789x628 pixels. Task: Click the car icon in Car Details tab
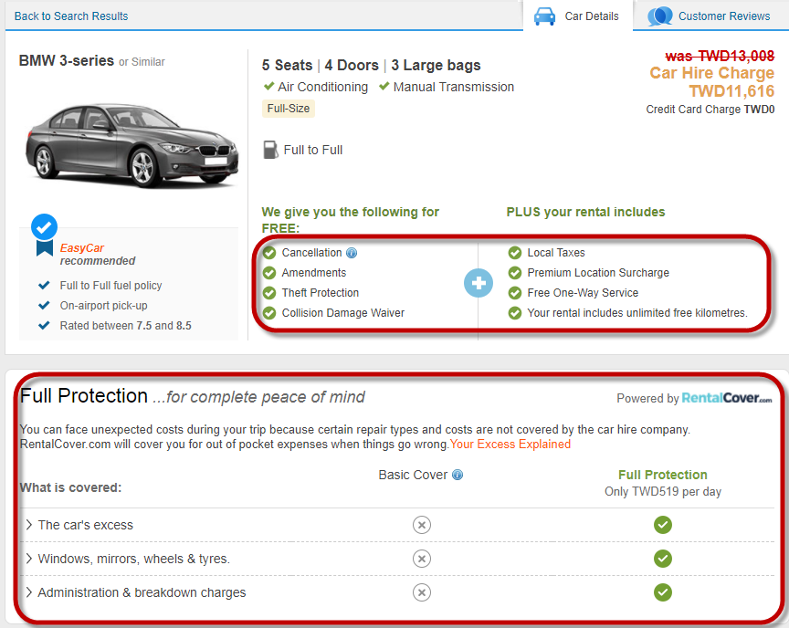(x=544, y=16)
